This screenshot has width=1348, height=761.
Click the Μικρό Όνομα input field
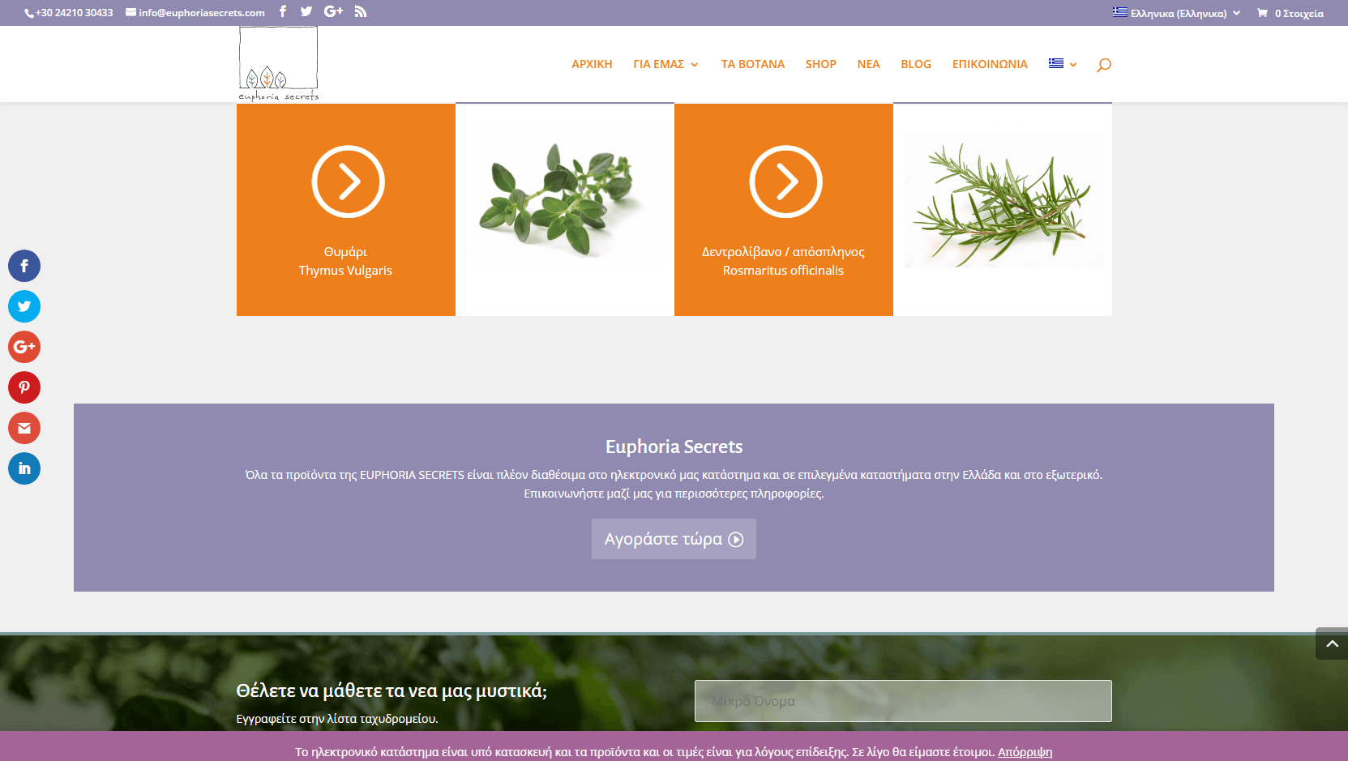(903, 701)
